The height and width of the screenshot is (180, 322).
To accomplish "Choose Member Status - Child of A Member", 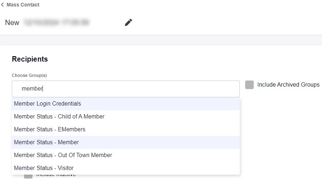I will pyautogui.click(x=59, y=117).
